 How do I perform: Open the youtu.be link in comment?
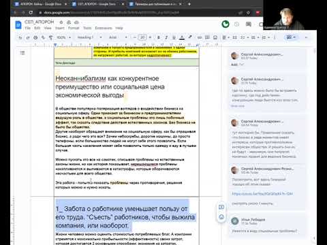coord(262,194)
